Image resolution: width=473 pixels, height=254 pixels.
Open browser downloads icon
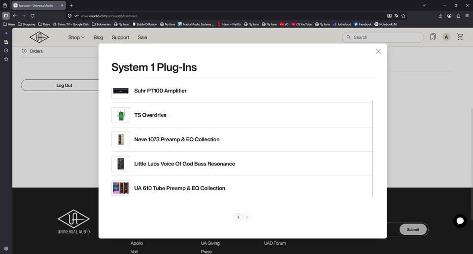click(440, 16)
